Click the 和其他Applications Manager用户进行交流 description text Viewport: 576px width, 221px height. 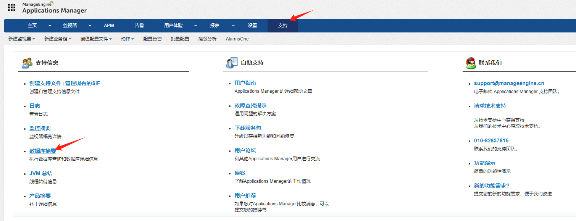(277, 159)
